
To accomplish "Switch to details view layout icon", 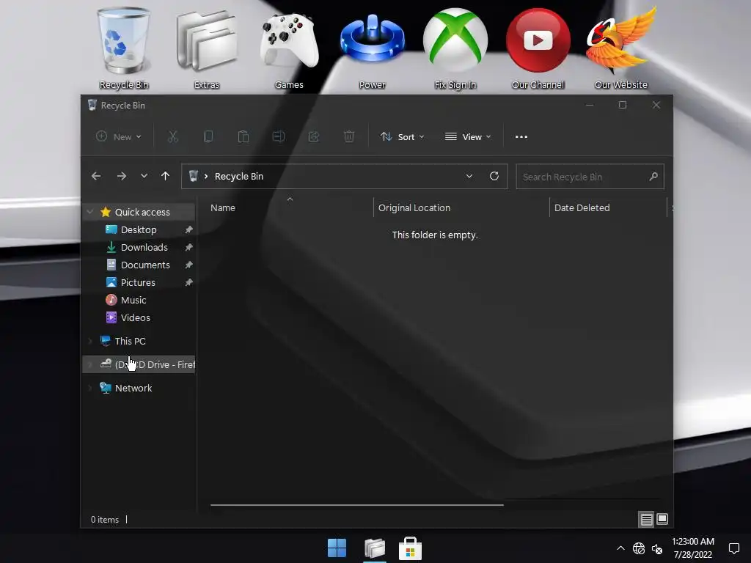I will tap(647, 520).
